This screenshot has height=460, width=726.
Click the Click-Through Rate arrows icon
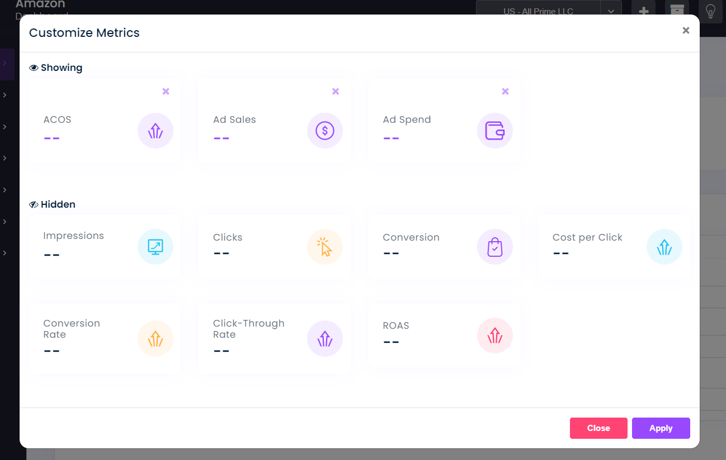click(x=325, y=338)
